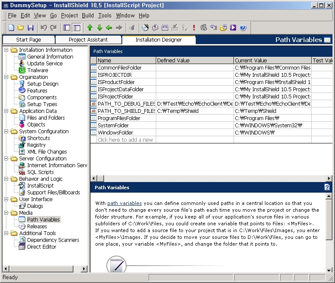Collapse the Behavior and Logic node

[6, 179]
